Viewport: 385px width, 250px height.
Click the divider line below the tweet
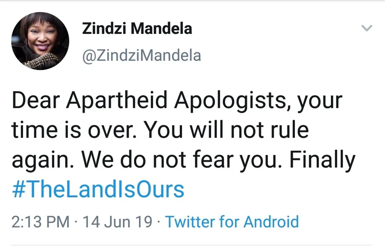click(192, 245)
